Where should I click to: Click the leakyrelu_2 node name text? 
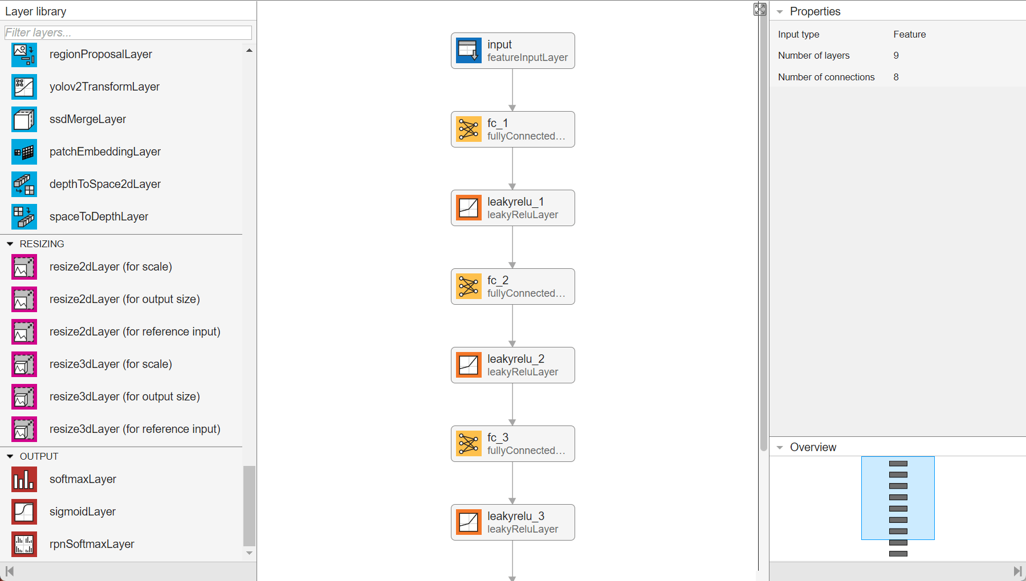click(x=516, y=359)
